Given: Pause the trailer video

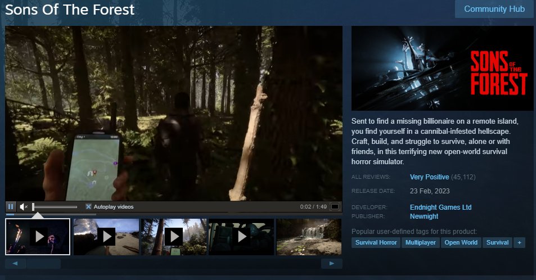Looking at the screenshot, I should click(x=11, y=206).
